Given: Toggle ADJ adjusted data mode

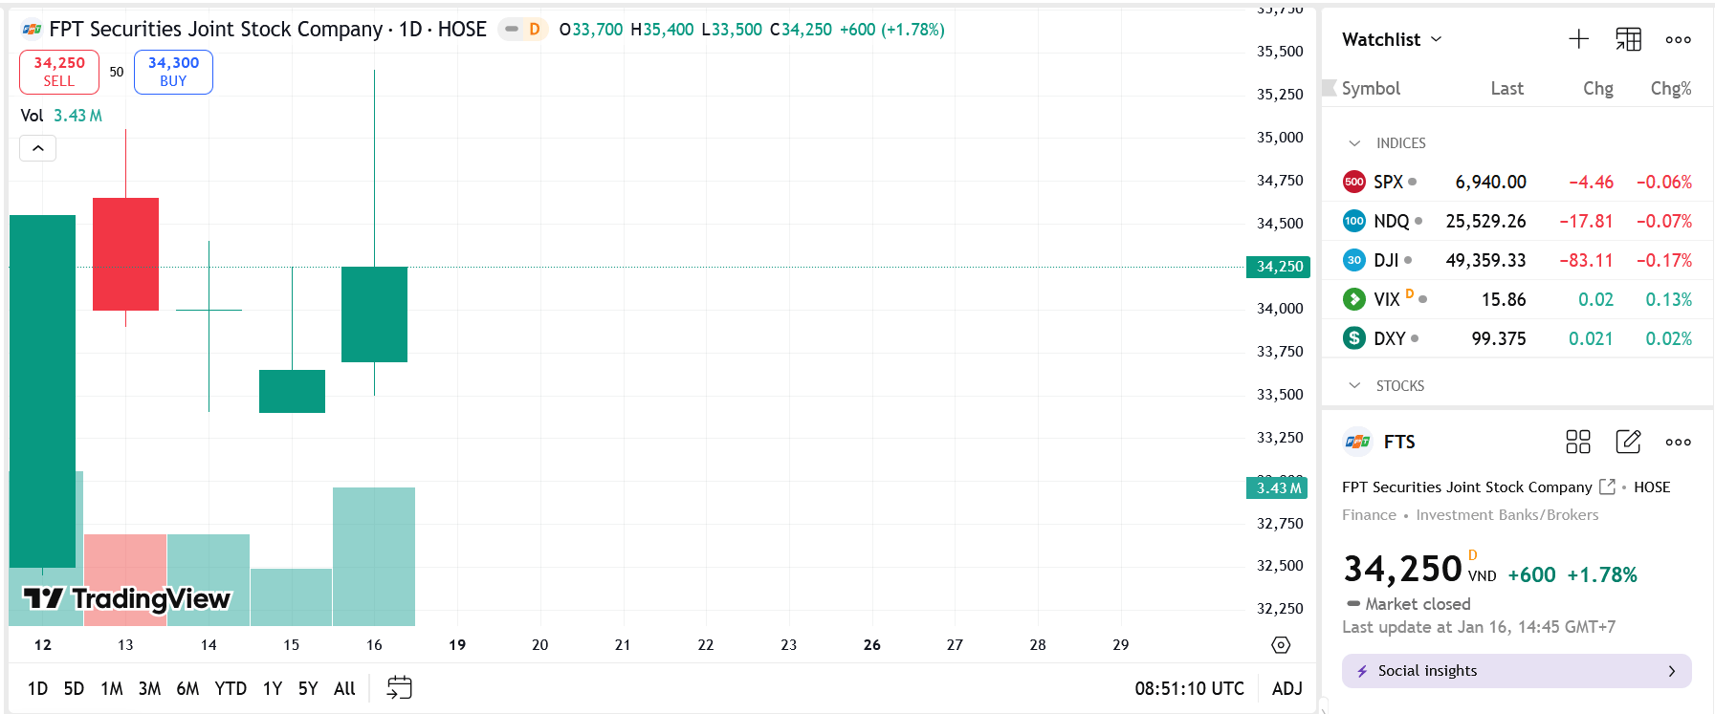Looking at the screenshot, I should pos(1286,688).
